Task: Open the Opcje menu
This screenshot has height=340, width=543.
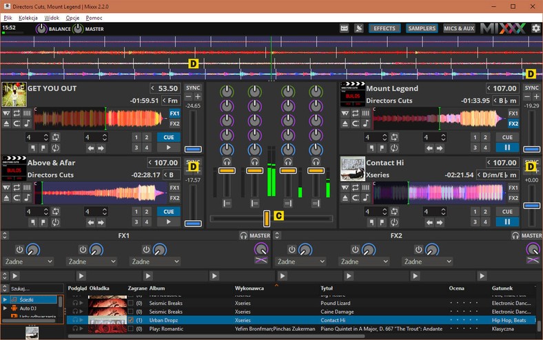Action: (x=72, y=17)
